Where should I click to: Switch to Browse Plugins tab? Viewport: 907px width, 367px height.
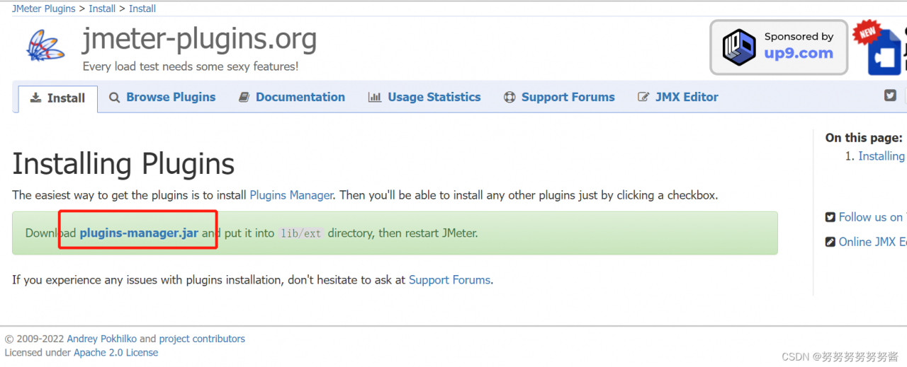[x=162, y=98]
